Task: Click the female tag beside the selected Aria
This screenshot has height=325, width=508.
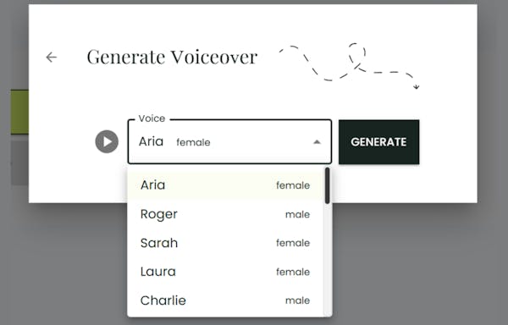Action: point(193,142)
